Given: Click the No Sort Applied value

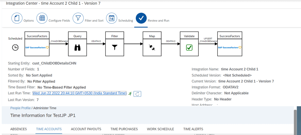Looking at the screenshot, I should pyautogui.click(x=39, y=75).
